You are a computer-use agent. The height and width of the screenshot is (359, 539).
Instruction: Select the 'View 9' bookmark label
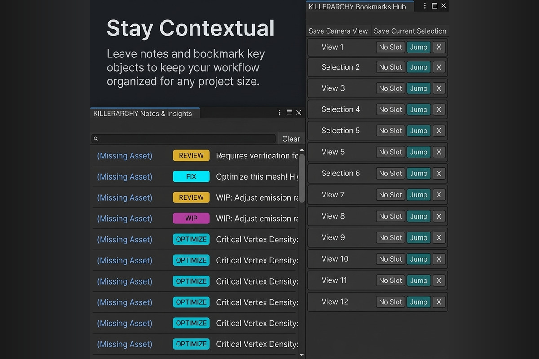tap(333, 237)
